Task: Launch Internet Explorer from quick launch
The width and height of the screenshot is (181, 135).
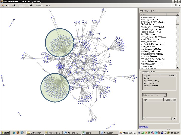Action: 14,133
